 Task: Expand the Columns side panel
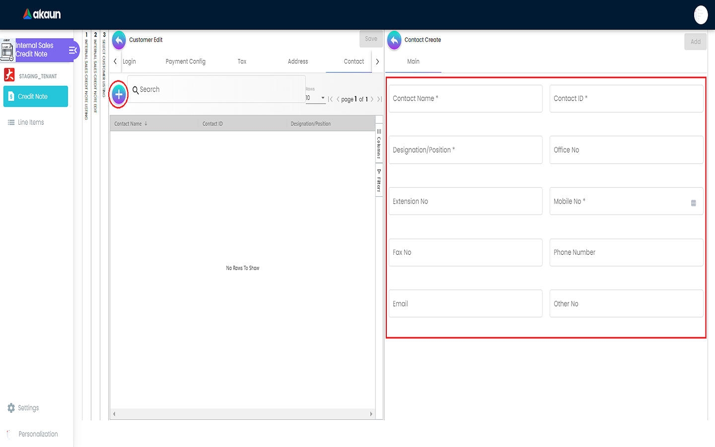click(x=379, y=144)
